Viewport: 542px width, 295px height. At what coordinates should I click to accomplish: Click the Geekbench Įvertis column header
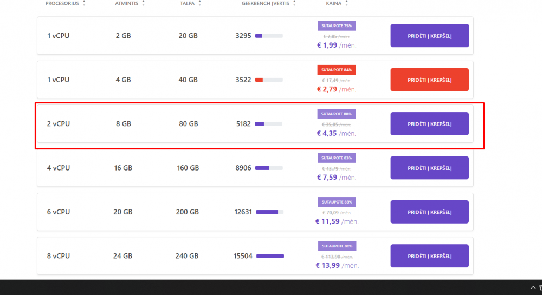[x=266, y=3]
